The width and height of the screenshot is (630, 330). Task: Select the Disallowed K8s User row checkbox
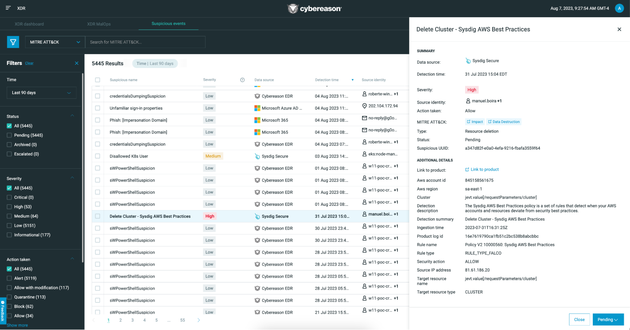click(97, 156)
